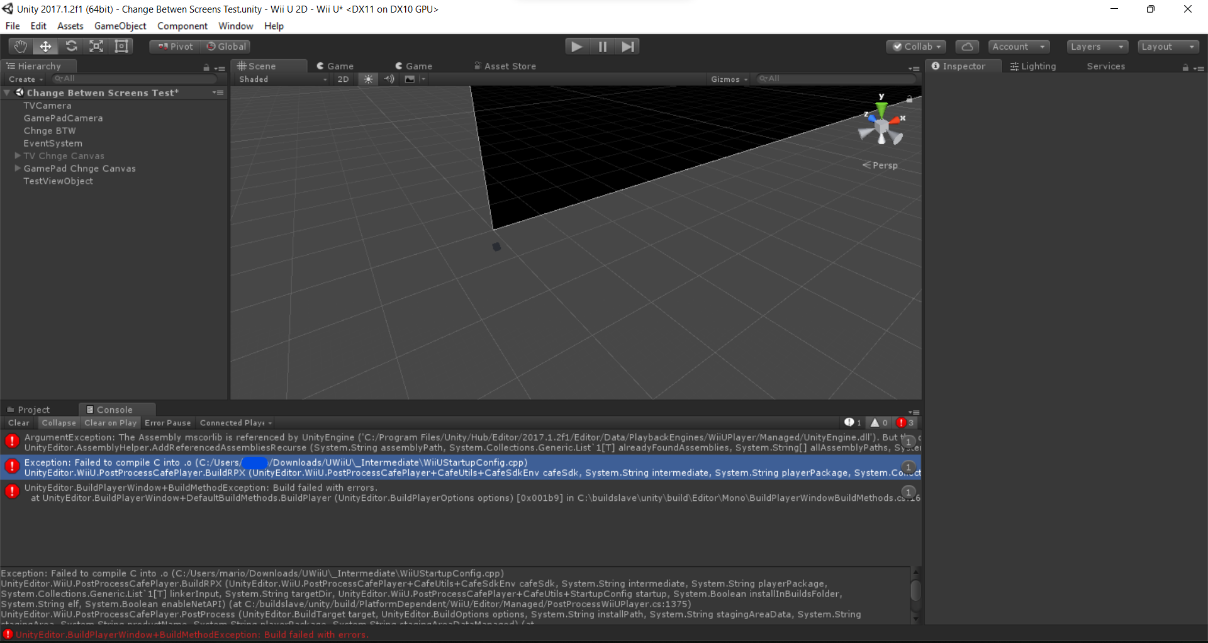Switch to the Asset Store tab

coord(505,66)
